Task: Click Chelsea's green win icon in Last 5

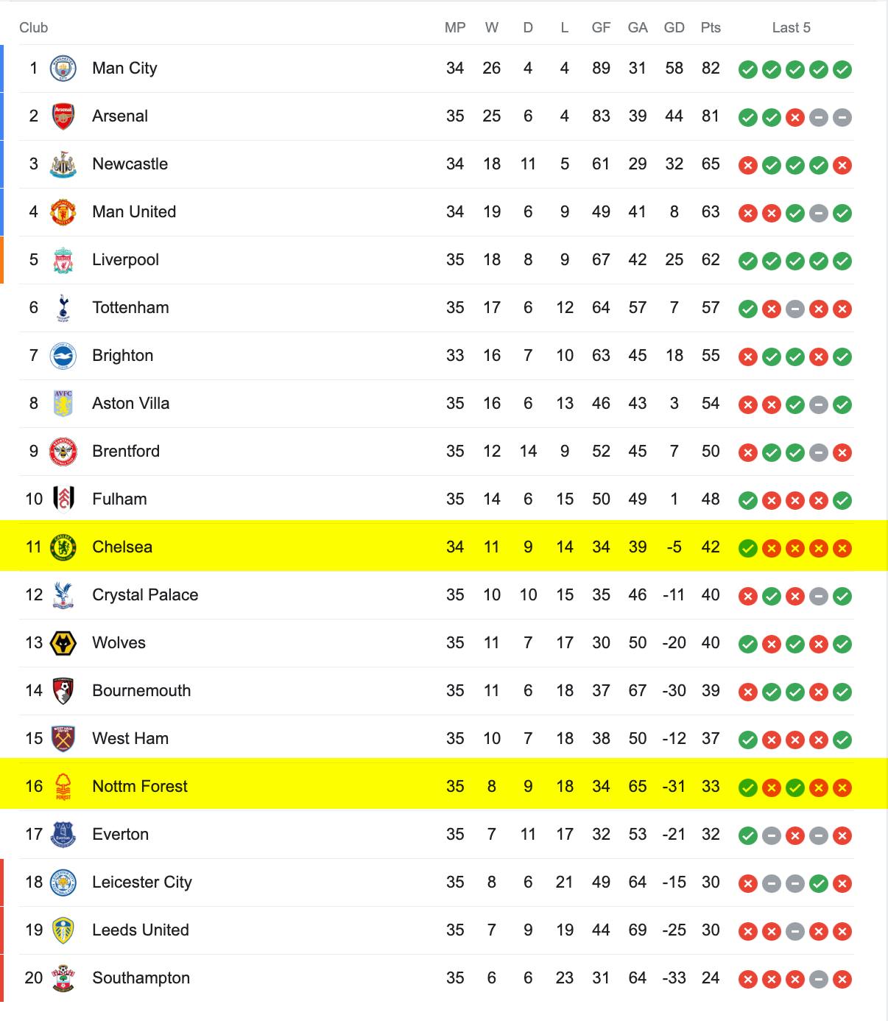Action: pyautogui.click(x=748, y=548)
